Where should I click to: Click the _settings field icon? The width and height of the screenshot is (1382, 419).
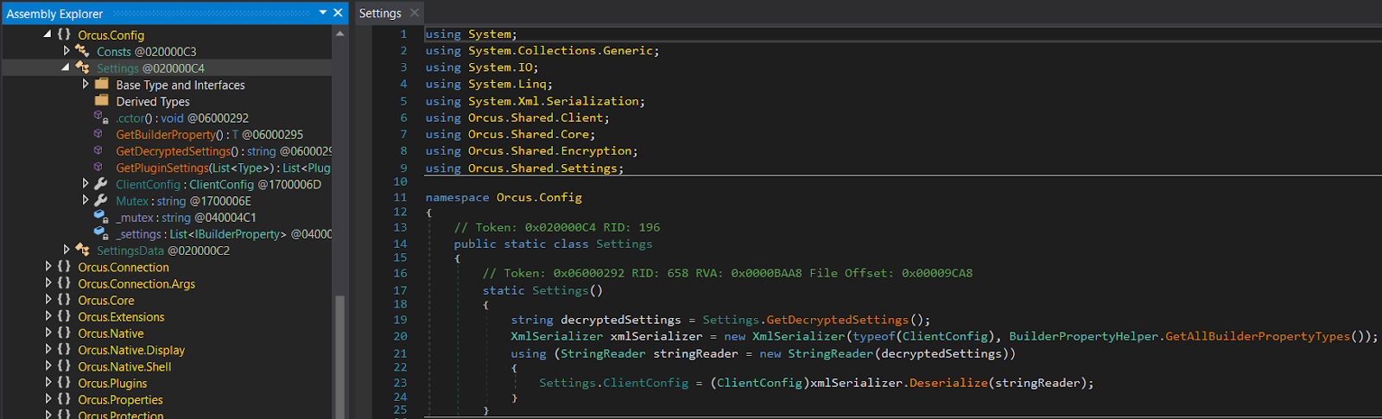click(100, 233)
